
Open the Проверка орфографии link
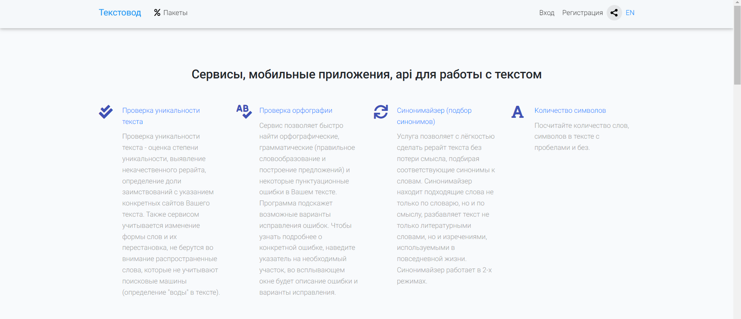pos(296,110)
